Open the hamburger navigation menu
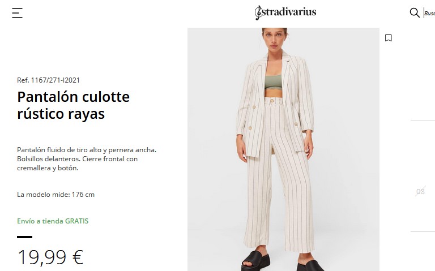 point(17,13)
